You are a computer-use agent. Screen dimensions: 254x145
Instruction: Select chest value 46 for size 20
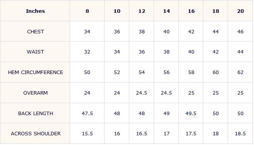coord(240,32)
